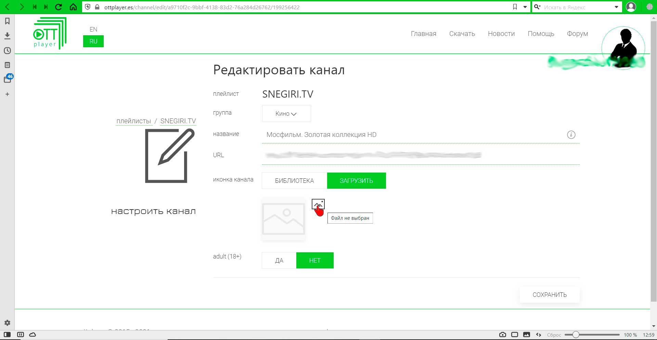Go forward with the browser forward arrow
Image resolution: width=657 pixels, height=340 pixels.
pos(22,7)
